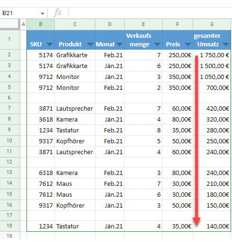Select row 6 header
Viewport: 232px width, 244px height.
point(9,98)
